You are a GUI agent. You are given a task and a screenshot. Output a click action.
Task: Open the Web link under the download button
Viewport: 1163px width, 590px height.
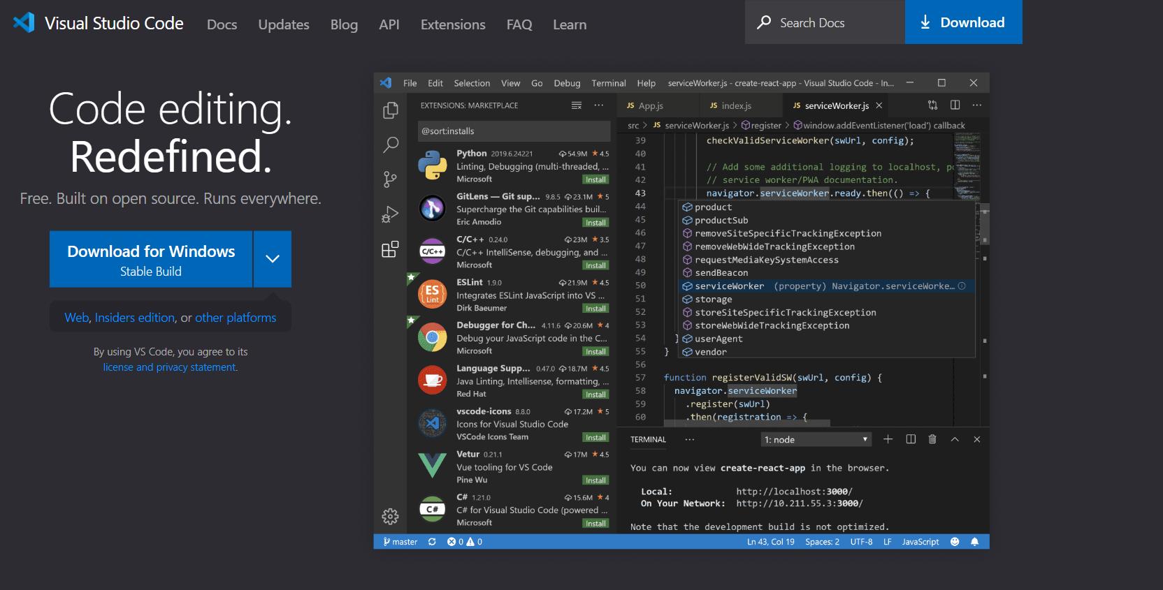coord(77,318)
